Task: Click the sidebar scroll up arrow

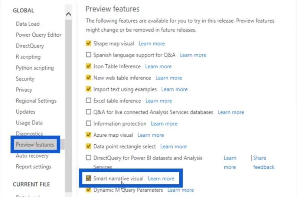Action: pos(69,14)
